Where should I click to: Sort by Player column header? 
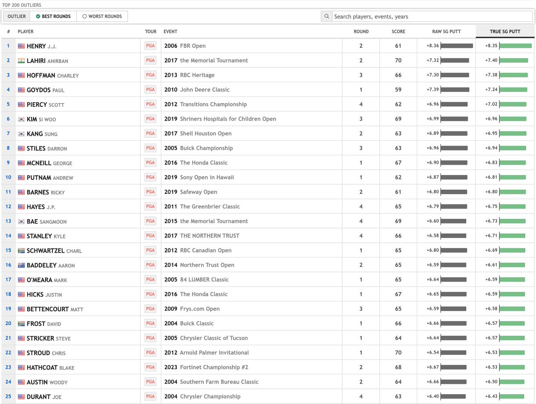(25, 32)
